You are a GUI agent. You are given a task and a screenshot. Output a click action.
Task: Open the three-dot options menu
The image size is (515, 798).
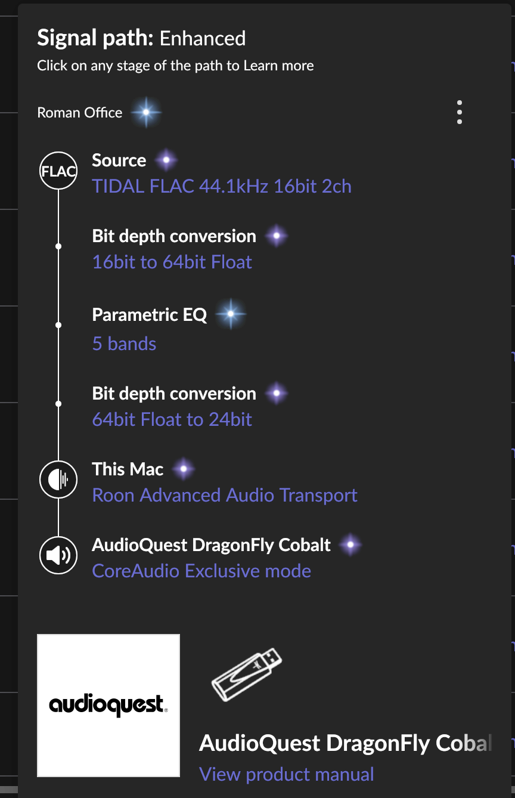pyautogui.click(x=459, y=112)
